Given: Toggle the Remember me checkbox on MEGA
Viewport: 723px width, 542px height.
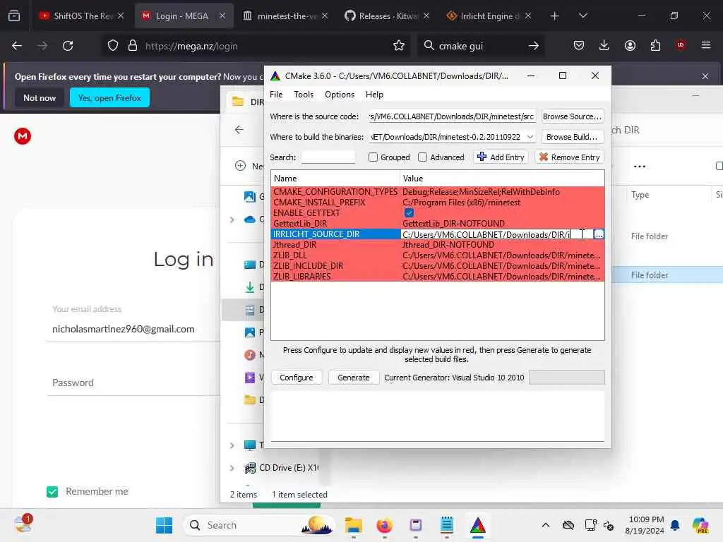Looking at the screenshot, I should point(52,492).
